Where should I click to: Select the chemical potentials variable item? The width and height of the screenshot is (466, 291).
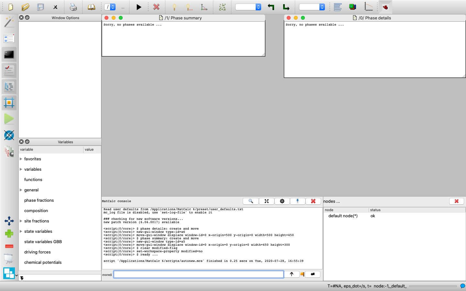[x=43, y=263]
